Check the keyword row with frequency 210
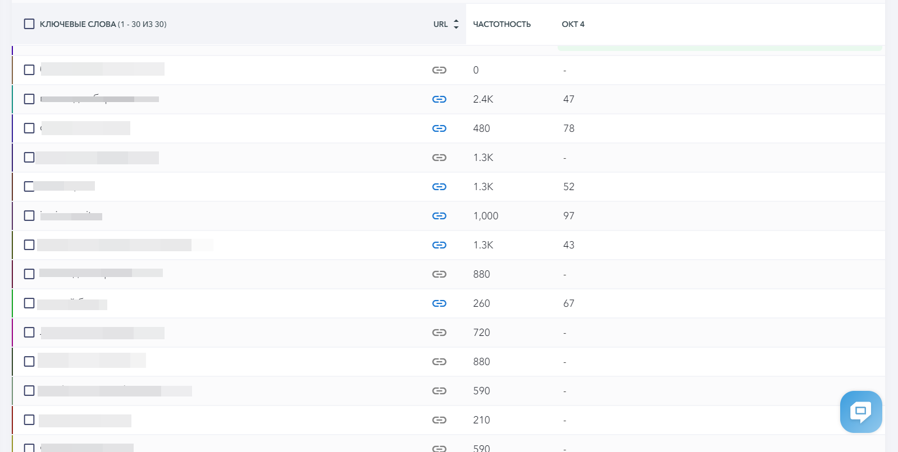This screenshot has height=452, width=898. pyautogui.click(x=29, y=420)
